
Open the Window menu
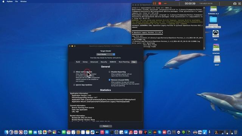point(23,2)
